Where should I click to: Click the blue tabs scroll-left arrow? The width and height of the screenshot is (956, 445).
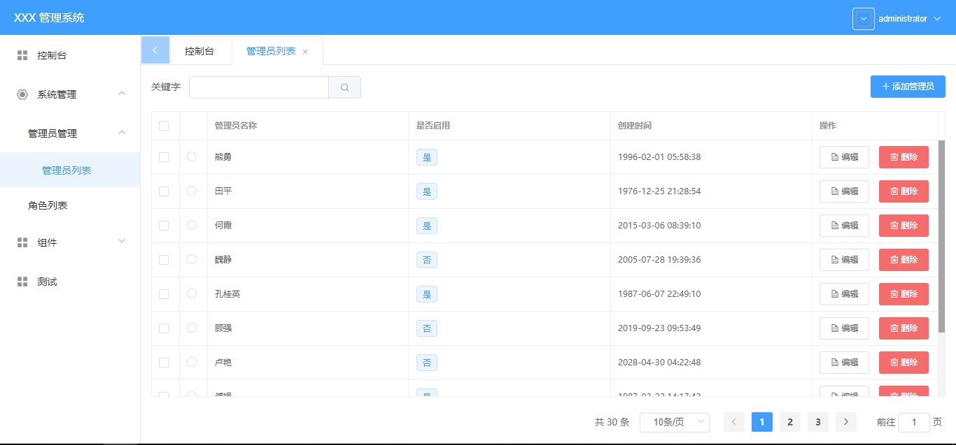click(155, 50)
